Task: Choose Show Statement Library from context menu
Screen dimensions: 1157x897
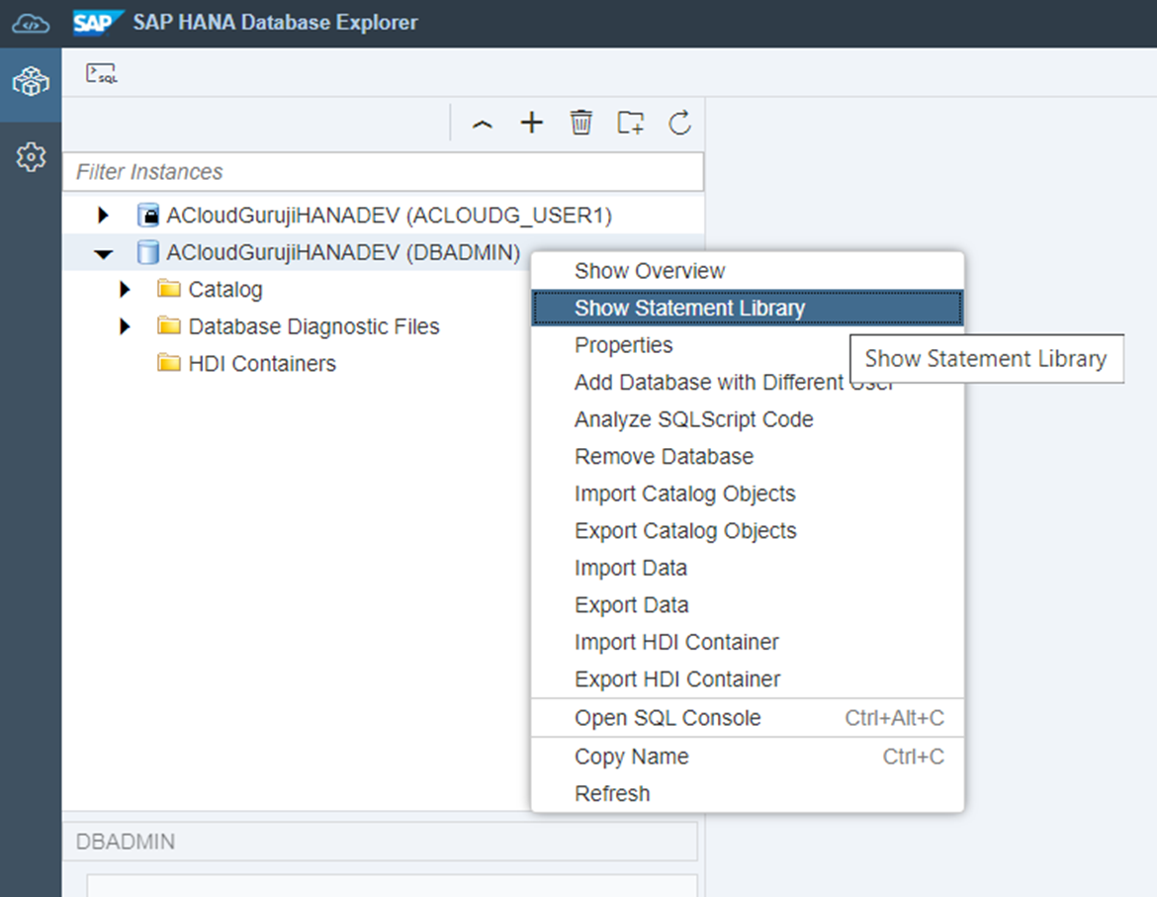Action: click(x=689, y=309)
